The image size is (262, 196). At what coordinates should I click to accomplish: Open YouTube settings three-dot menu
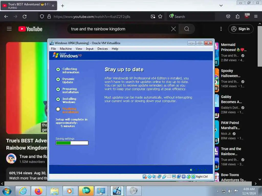click(x=221, y=29)
